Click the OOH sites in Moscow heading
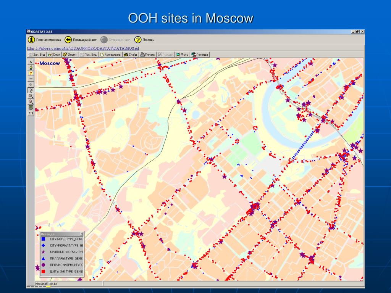The image size is (391, 293). (x=191, y=18)
